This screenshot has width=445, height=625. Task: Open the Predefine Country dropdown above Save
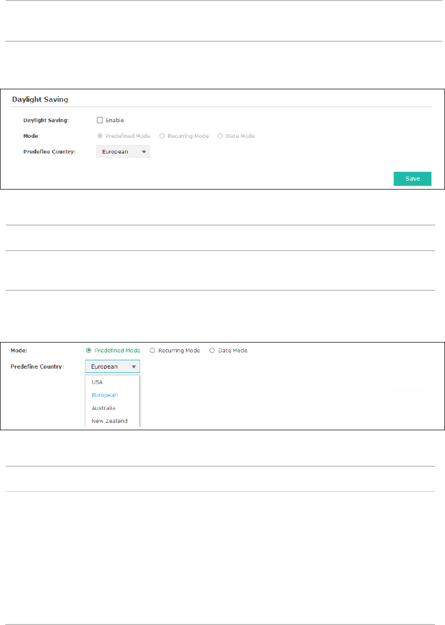[123, 151]
